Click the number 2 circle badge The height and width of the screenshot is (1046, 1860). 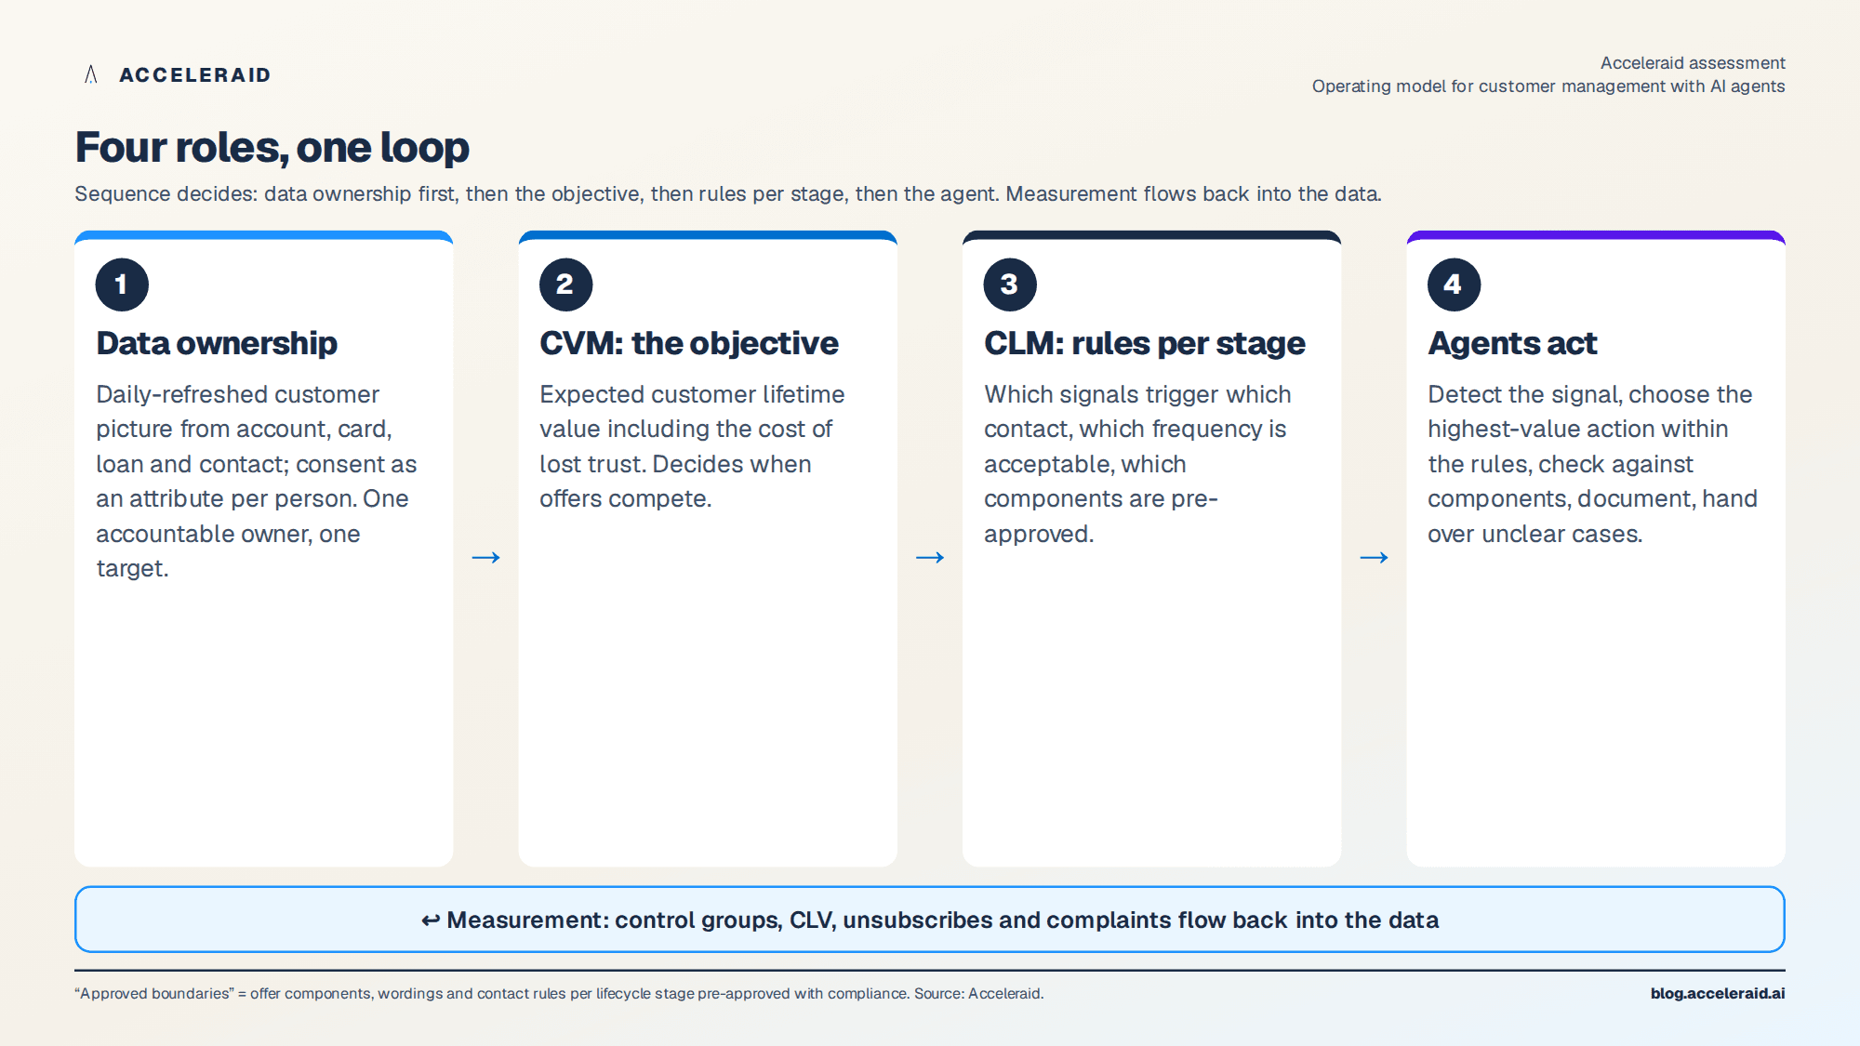[x=565, y=285]
